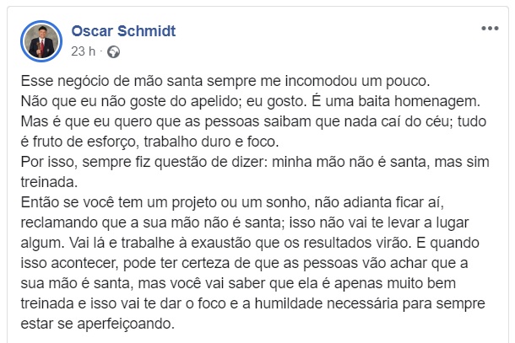Open Oscar Schmidt's profile picture
The height and width of the screenshot is (343, 515).
pyautogui.click(x=41, y=40)
